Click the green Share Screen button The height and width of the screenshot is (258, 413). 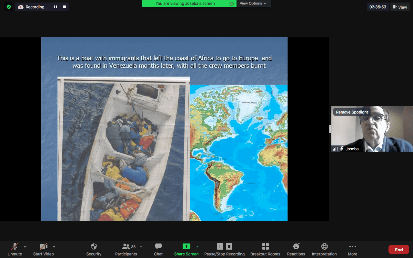tap(186, 249)
